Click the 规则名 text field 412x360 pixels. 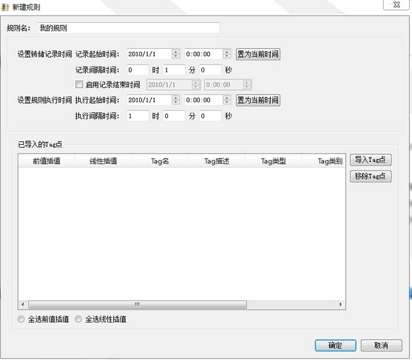[x=129, y=28]
